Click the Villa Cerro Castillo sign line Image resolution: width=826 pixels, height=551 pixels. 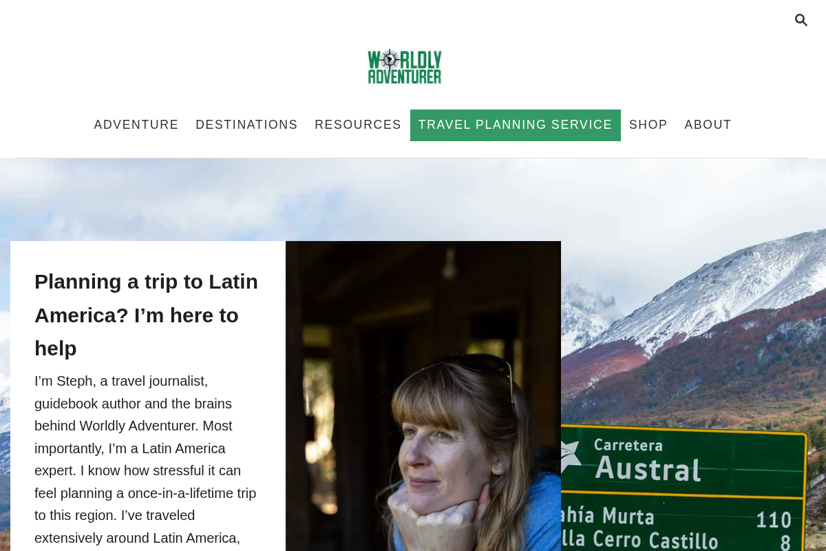coord(678,541)
